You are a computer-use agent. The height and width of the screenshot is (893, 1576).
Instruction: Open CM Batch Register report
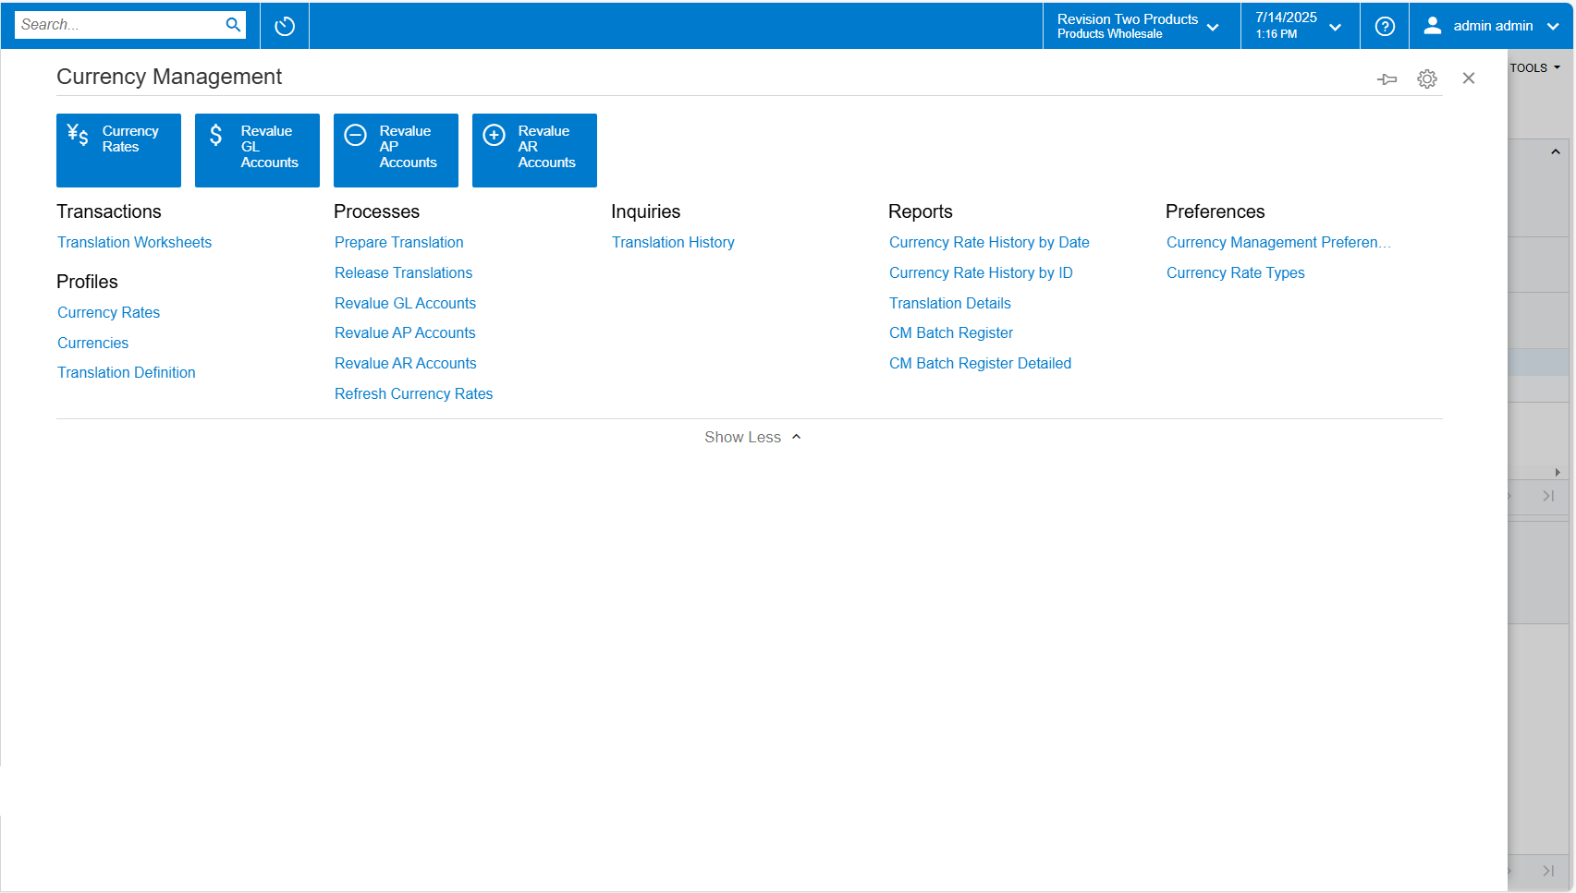(951, 332)
